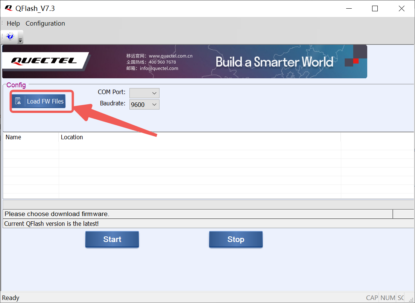
Task: Open the toolbar overflow options arrow
Action: [20, 40]
